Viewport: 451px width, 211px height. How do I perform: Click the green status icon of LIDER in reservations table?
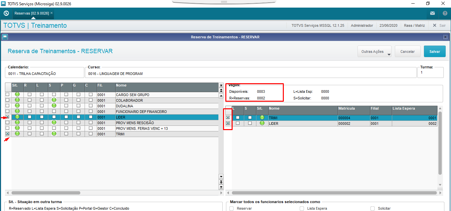[262, 123]
